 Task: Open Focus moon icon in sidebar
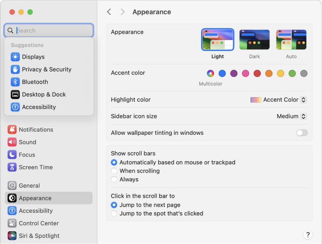click(12, 155)
